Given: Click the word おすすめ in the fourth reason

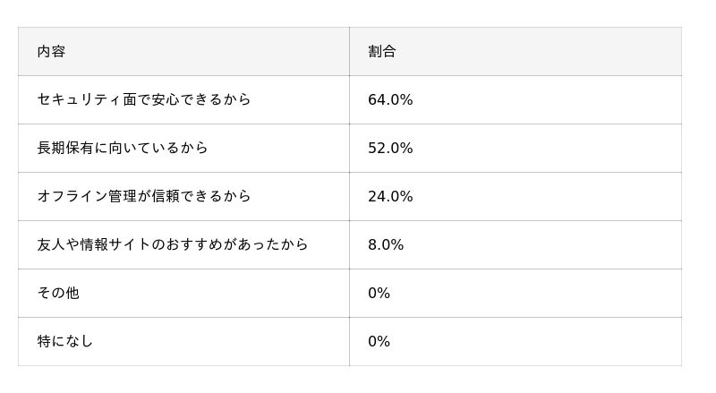Looking at the screenshot, I should pos(210,245).
